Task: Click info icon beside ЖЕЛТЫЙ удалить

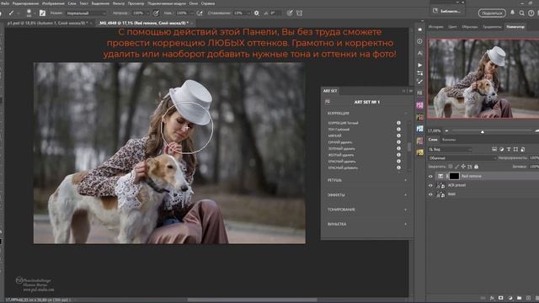Action: (398, 155)
